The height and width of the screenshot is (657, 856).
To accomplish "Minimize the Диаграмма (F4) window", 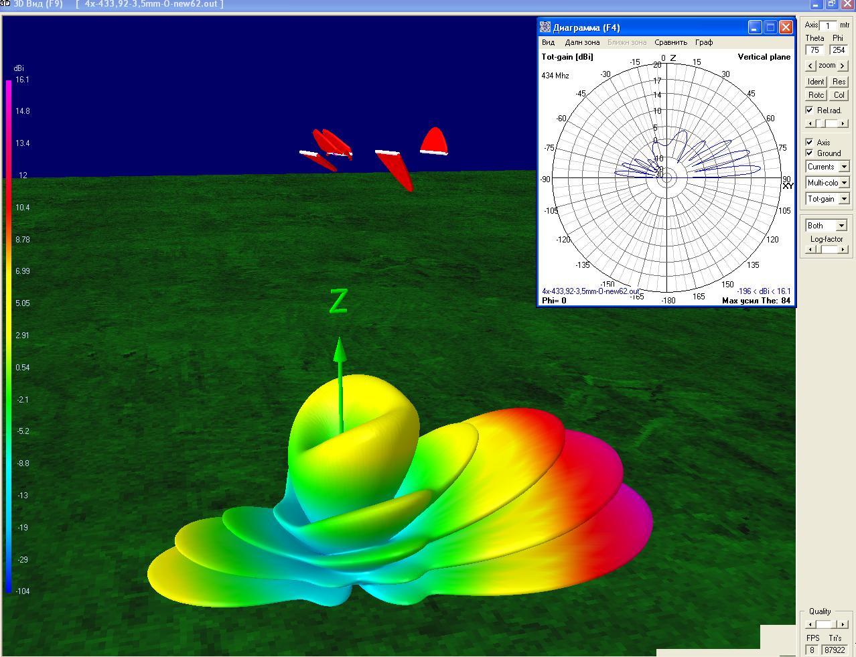I will [755, 27].
